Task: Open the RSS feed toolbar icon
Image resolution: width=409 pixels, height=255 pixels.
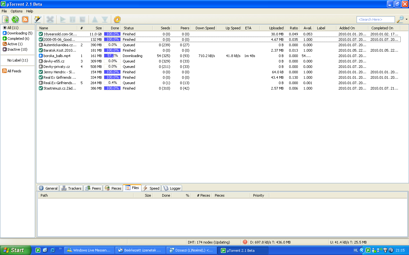Action: tap(25, 19)
